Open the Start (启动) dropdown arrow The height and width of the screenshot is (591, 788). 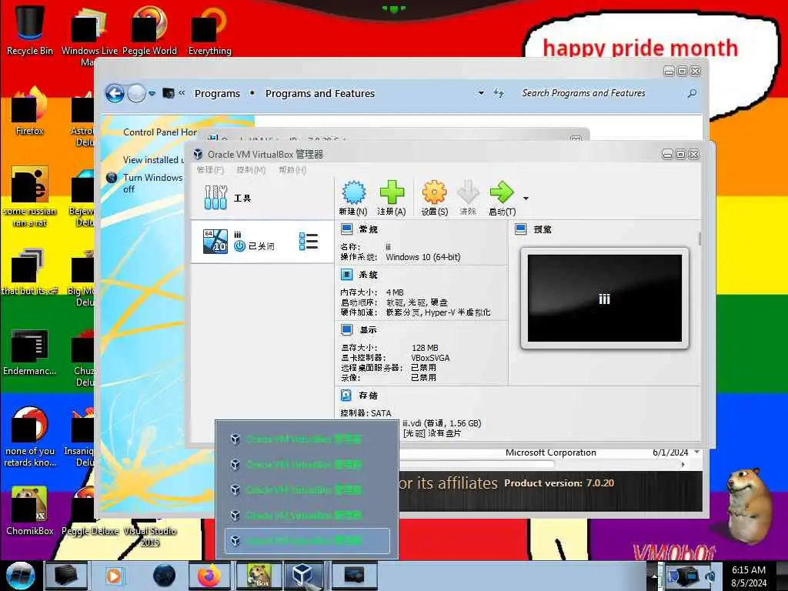pos(526,199)
